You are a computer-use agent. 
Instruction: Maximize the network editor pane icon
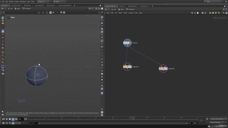[x=225, y=6]
